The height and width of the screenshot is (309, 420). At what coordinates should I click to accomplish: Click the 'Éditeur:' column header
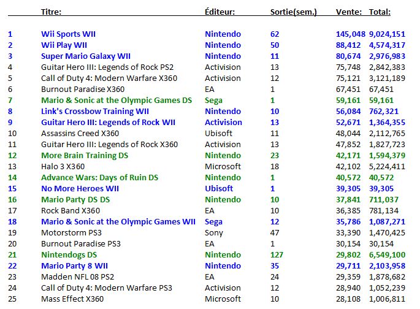[x=220, y=12]
